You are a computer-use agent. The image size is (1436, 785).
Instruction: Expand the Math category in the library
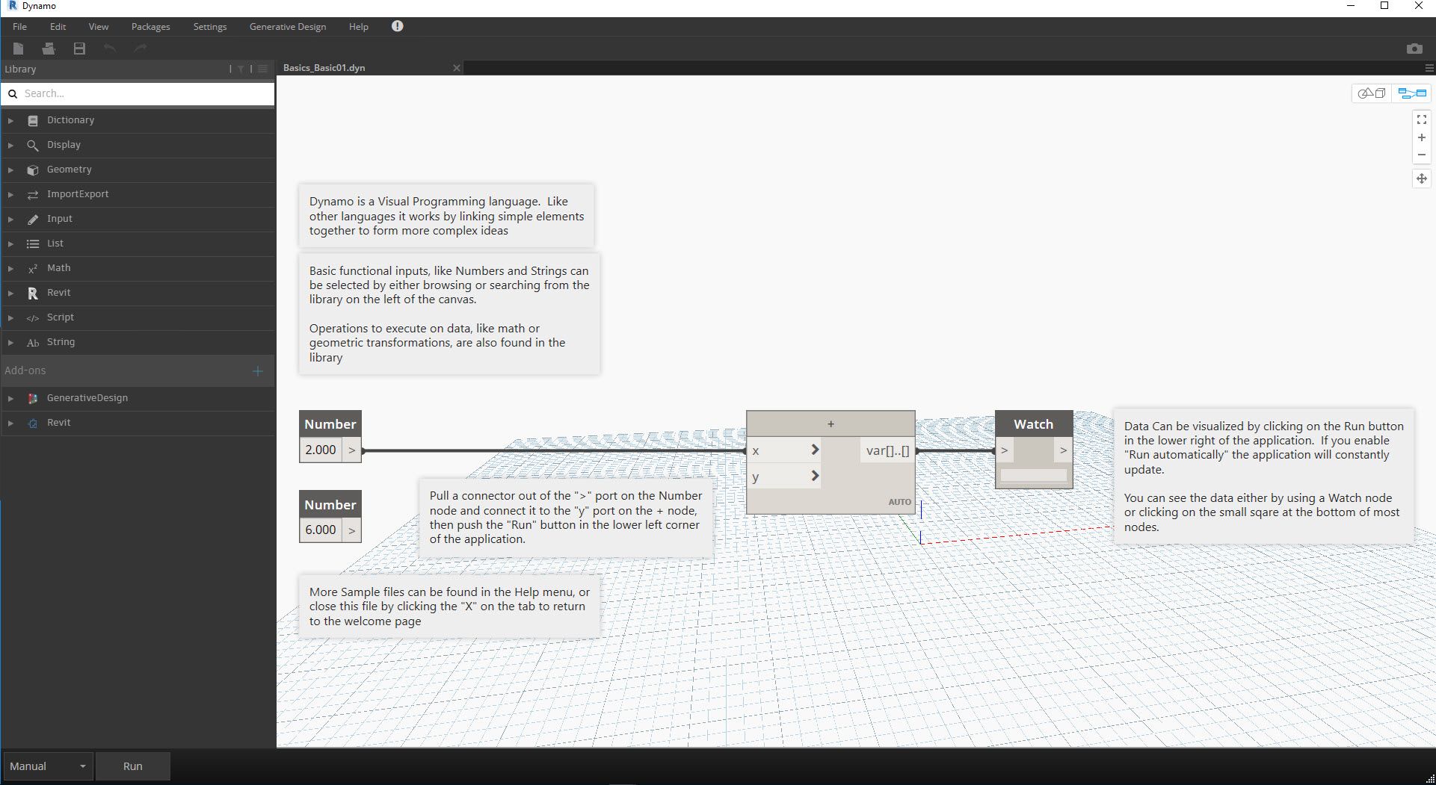58,268
